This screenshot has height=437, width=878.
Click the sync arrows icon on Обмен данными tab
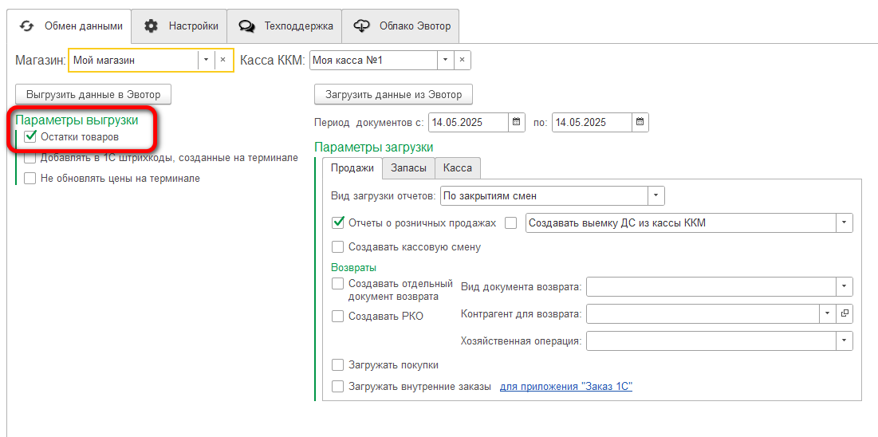26,26
